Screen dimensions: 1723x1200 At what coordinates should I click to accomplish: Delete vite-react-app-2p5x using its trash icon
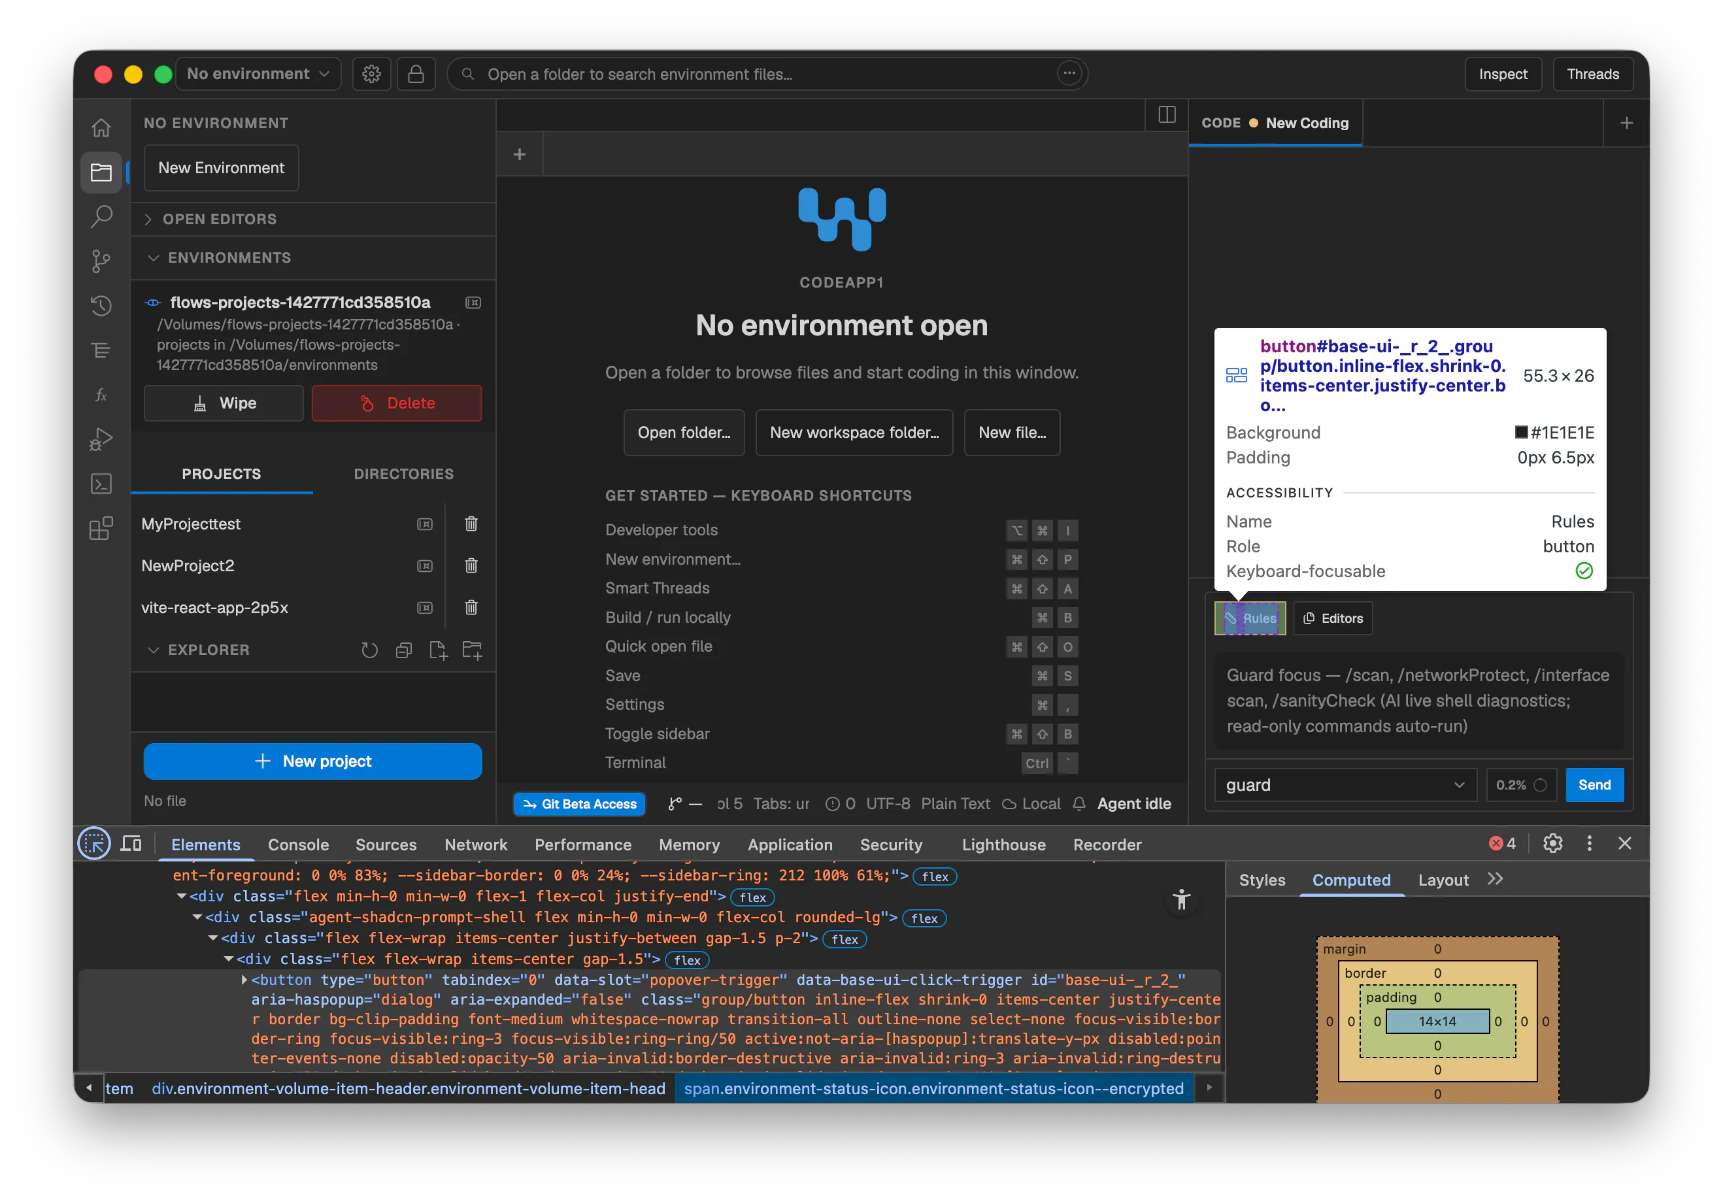(x=471, y=608)
